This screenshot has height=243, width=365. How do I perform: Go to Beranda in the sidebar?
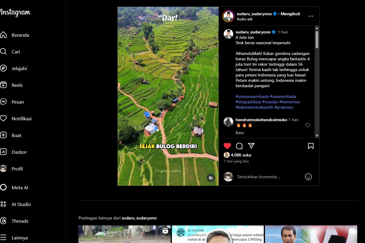tap(20, 35)
